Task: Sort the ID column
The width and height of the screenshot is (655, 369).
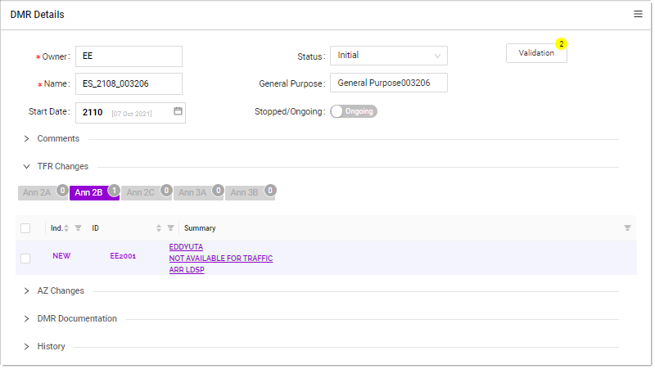Action: 159,228
